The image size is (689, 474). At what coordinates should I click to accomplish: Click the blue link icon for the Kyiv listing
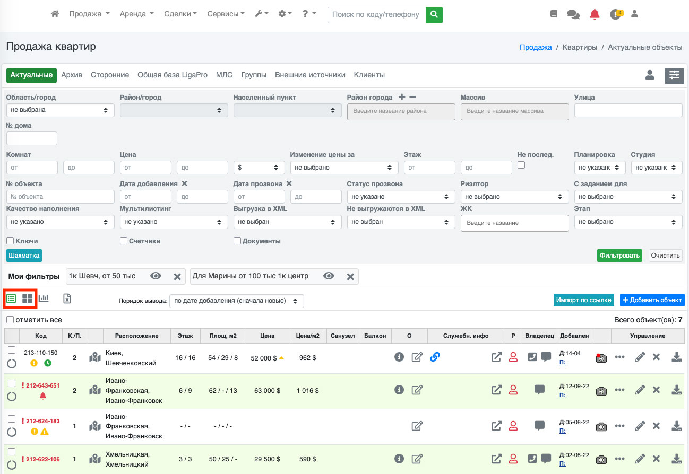[435, 357]
